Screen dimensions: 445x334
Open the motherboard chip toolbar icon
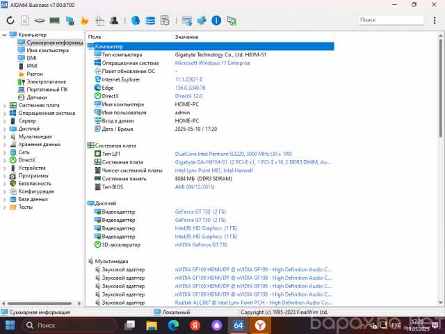click(x=40, y=20)
